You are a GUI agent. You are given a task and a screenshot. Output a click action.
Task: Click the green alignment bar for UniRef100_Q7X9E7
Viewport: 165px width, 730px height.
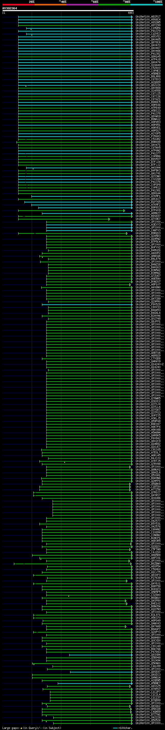tap(64, 219)
